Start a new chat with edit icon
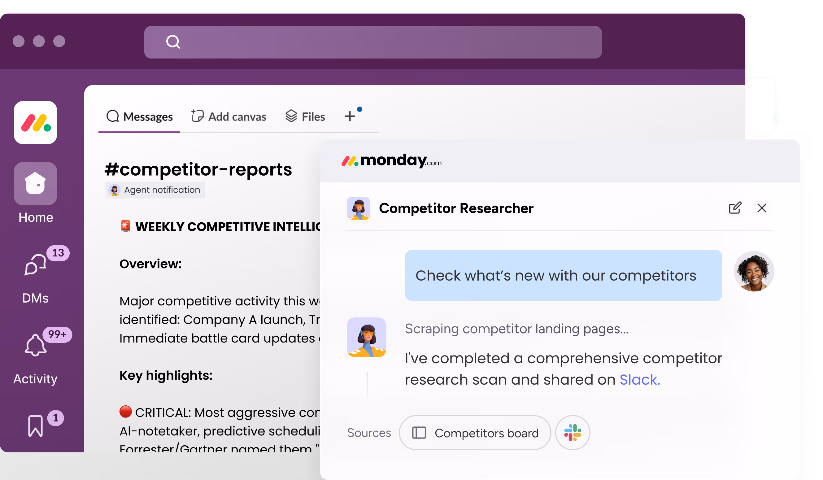Viewport: 823px width, 480px height. [x=735, y=208]
